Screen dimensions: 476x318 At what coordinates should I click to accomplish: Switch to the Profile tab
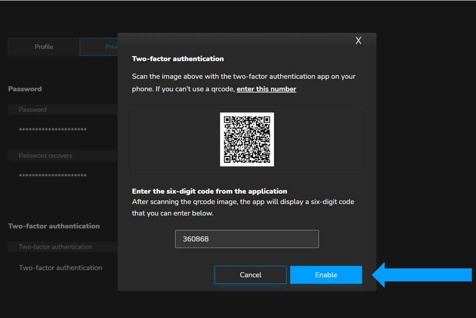coord(44,47)
